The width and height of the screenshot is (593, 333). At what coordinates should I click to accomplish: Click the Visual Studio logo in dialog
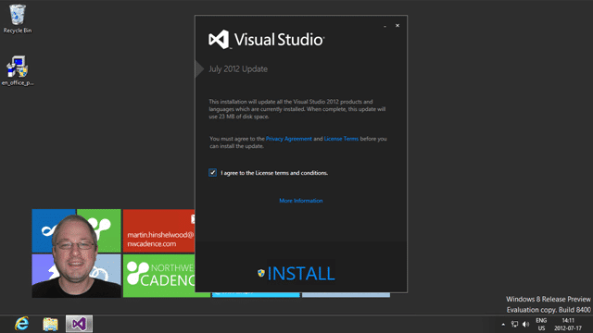click(266, 39)
